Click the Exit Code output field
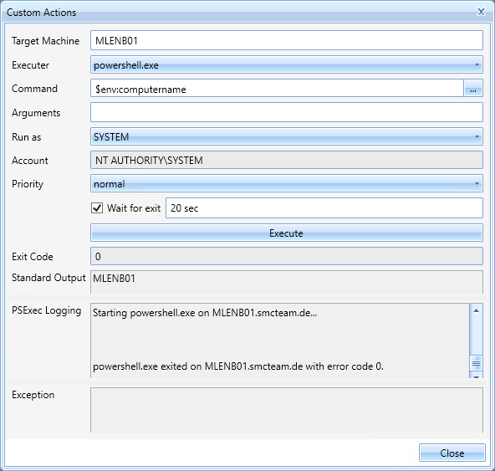Screen dimensions: 495x471 [287, 256]
